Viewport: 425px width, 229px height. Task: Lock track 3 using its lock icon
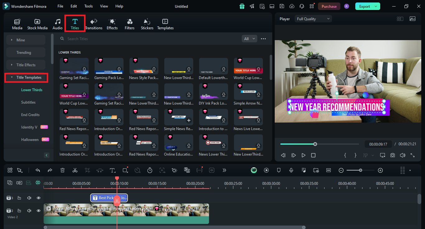click(19, 198)
